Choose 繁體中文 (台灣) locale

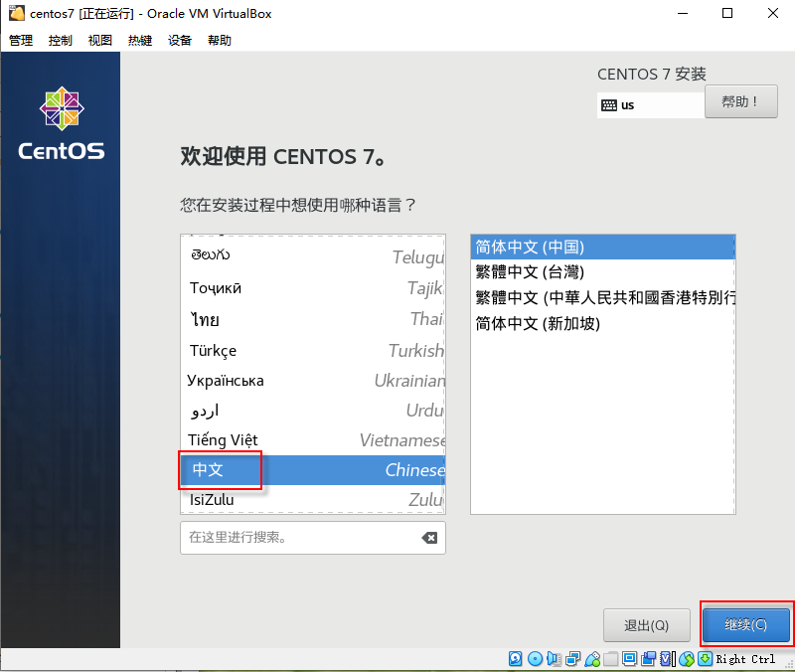602,272
